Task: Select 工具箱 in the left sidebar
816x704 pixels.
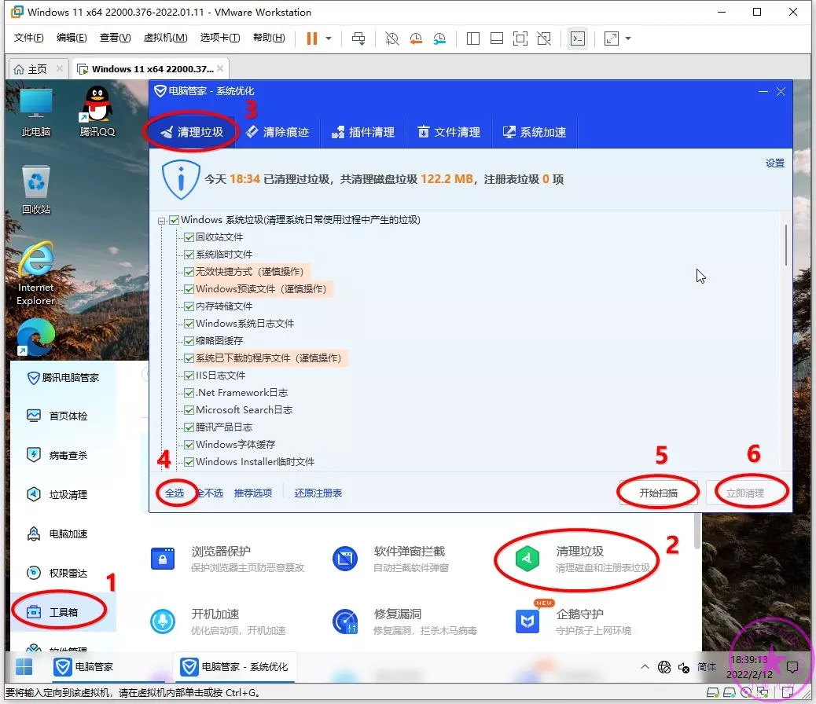Action: coord(63,612)
